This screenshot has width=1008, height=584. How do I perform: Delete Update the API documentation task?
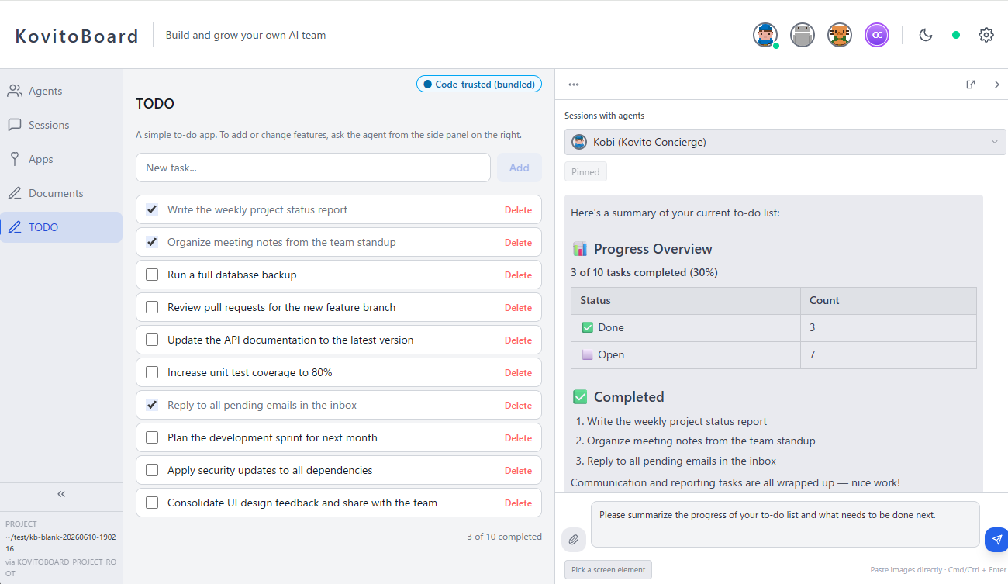pyautogui.click(x=518, y=340)
